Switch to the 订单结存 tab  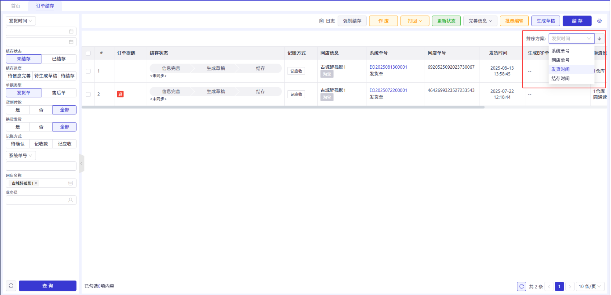point(45,6)
